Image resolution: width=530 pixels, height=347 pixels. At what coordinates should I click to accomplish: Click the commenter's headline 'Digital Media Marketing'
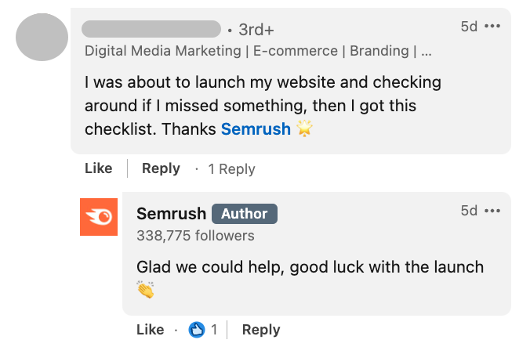(162, 52)
